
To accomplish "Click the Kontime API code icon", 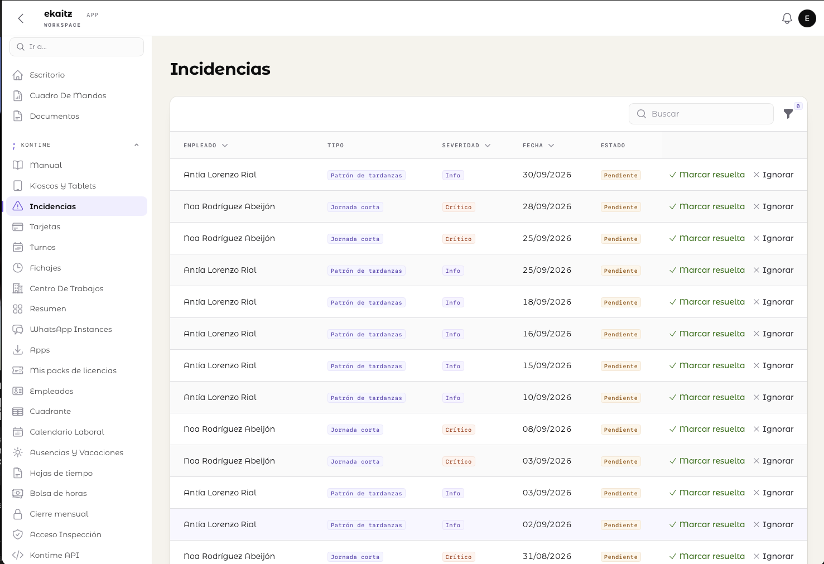I will (x=18, y=555).
